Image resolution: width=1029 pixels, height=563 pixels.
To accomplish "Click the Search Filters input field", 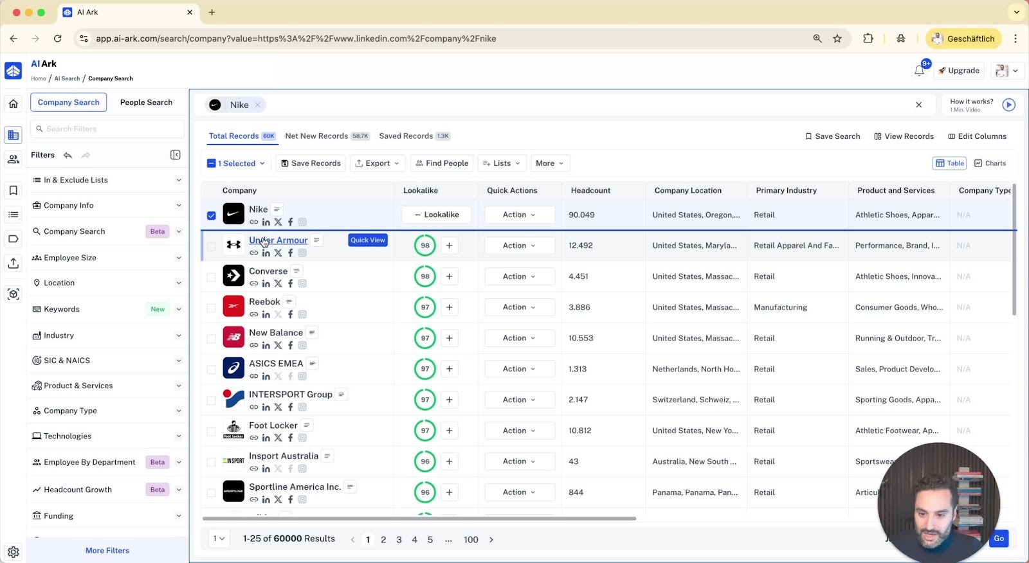I will click(108, 129).
